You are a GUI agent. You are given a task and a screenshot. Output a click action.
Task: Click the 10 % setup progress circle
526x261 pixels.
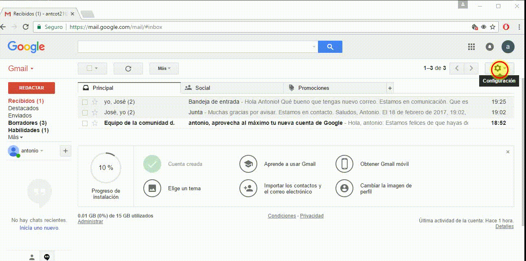coord(106,167)
